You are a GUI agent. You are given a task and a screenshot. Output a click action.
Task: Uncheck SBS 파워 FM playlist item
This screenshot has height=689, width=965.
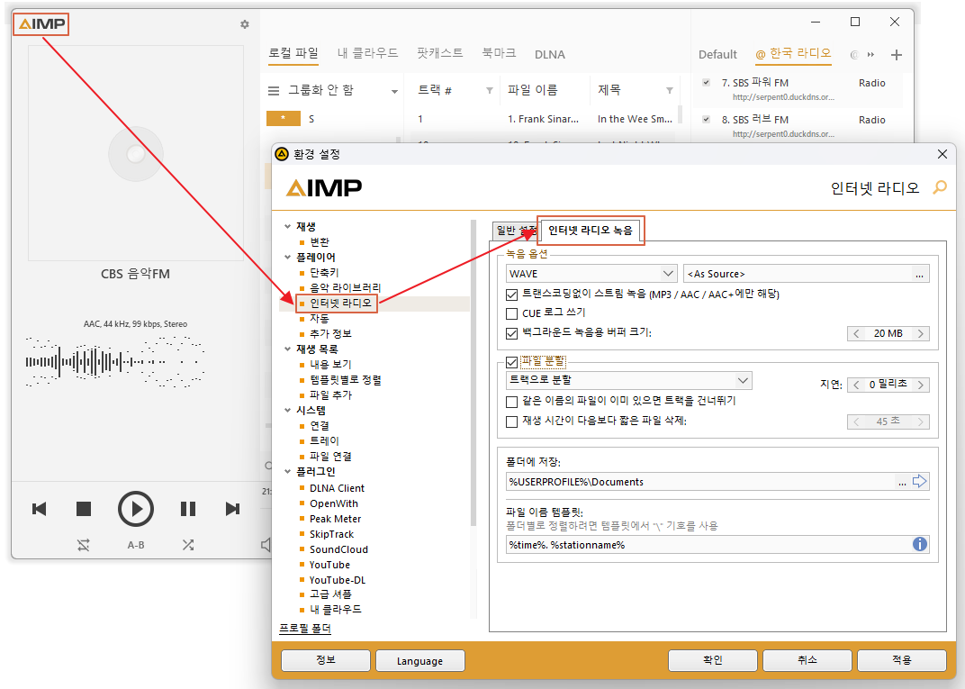click(x=706, y=82)
